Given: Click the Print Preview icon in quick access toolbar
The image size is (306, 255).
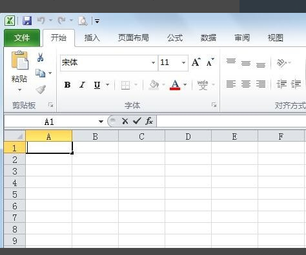Looking at the screenshot, I should 83,21.
